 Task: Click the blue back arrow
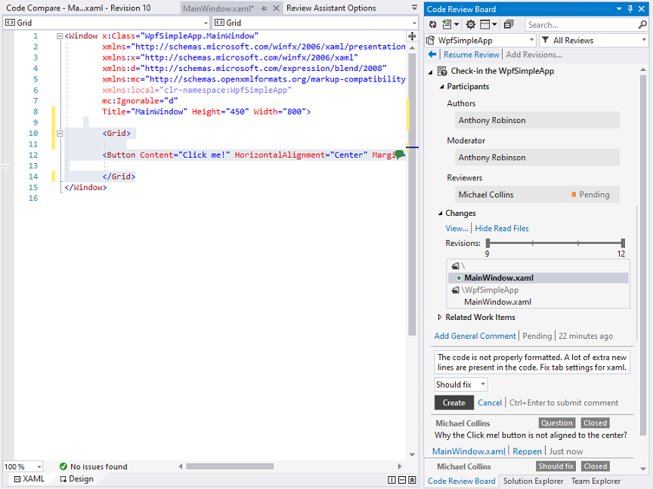[x=432, y=54]
